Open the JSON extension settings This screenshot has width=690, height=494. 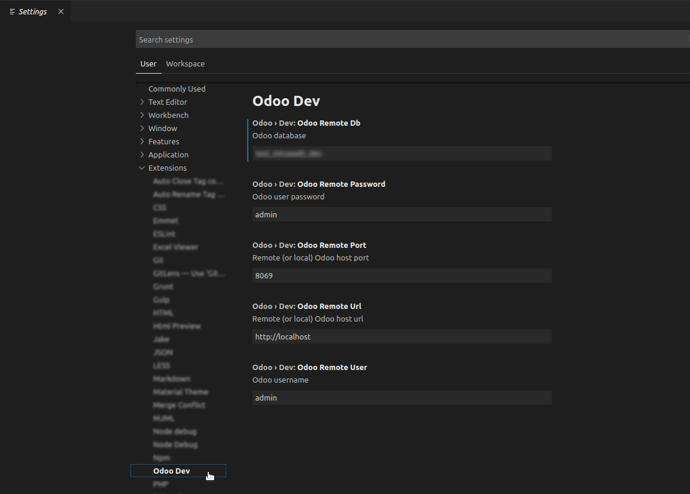click(x=163, y=353)
